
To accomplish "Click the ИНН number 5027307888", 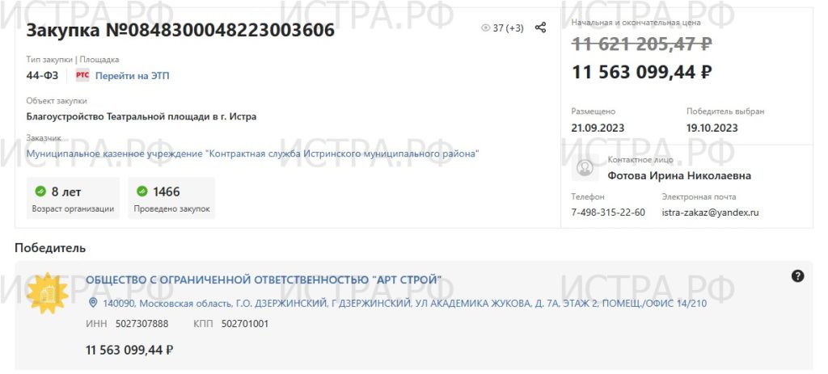I will point(142,323).
